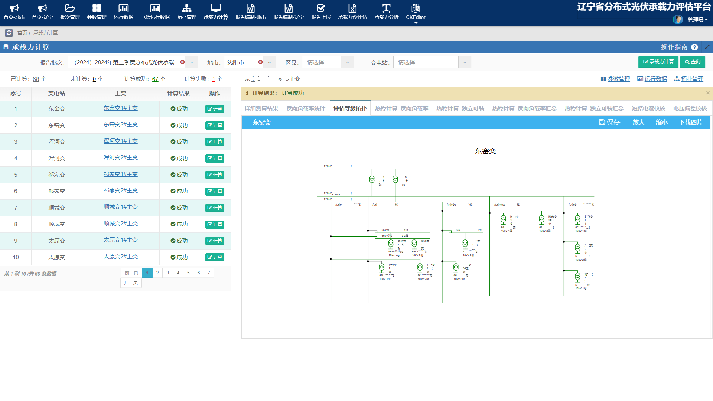Clear the 沈阳市 city selection

[260, 62]
